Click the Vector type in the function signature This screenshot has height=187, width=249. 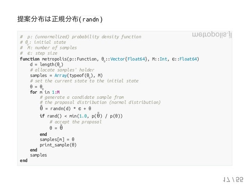pos(118,59)
